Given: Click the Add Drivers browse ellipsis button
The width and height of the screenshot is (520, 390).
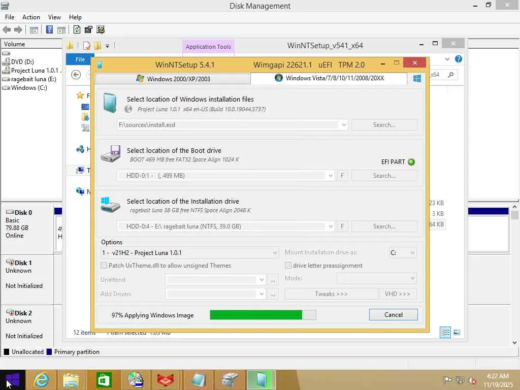Looking at the screenshot, I should tap(273, 294).
